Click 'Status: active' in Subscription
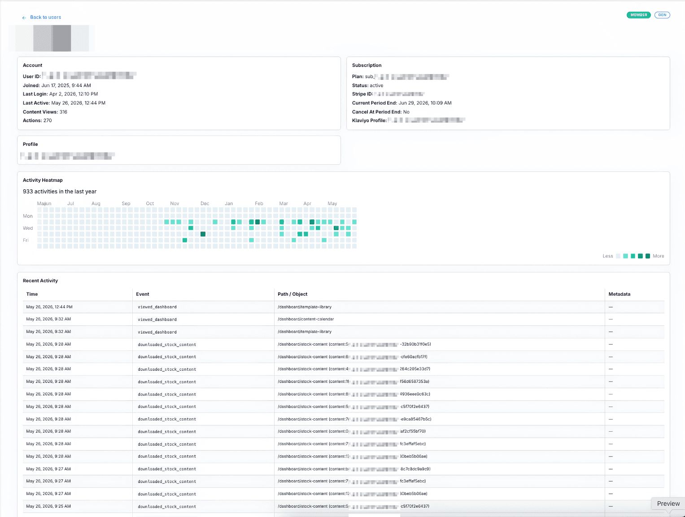 coord(367,85)
